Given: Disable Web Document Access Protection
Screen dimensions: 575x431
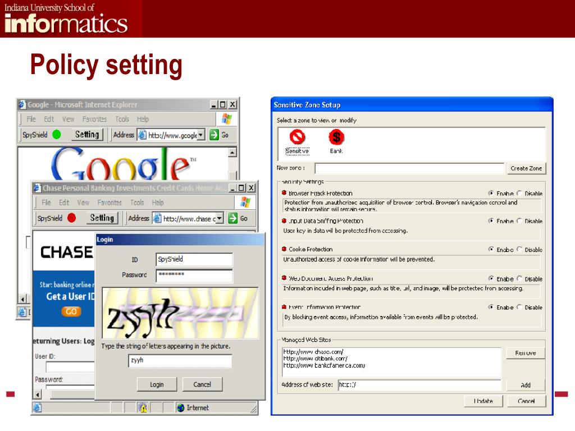Looking at the screenshot, I should tap(519, 278).
